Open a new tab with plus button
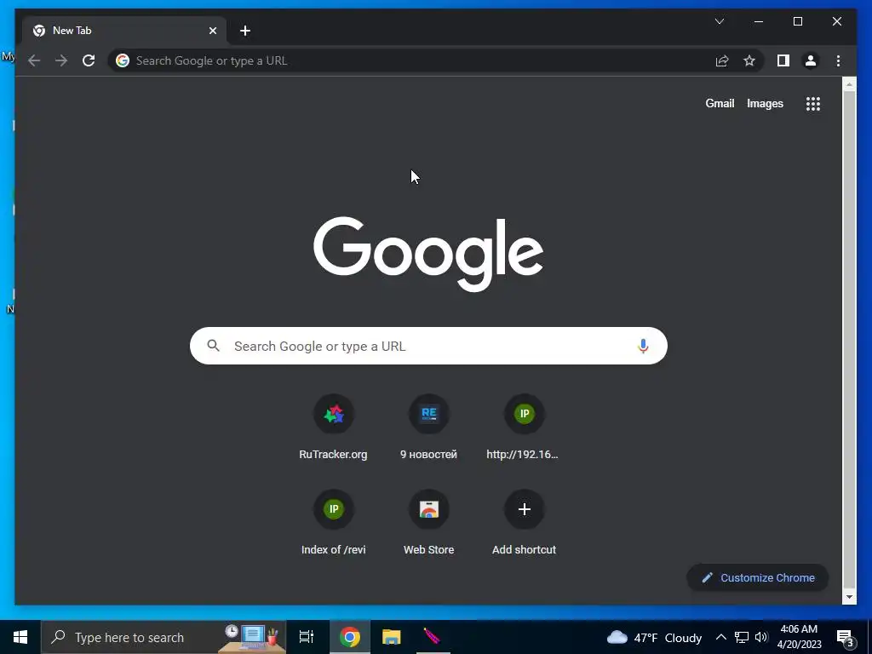The image size is (872, 654). pos(245,31)
